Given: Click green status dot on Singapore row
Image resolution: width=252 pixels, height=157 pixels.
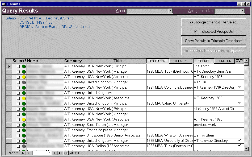Looking at the screenshot, I should click(x=24, y=136).
